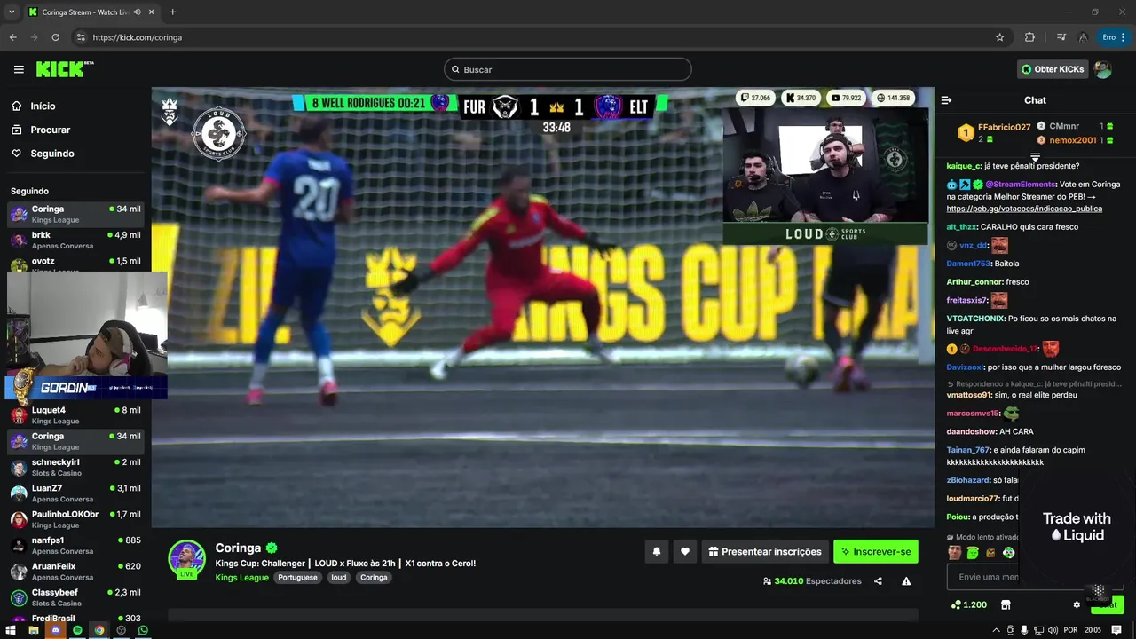Open WhatsApp from taskbar
Image resolution: width=1136 pixels, height=639 pixels.
click(143, 630)
